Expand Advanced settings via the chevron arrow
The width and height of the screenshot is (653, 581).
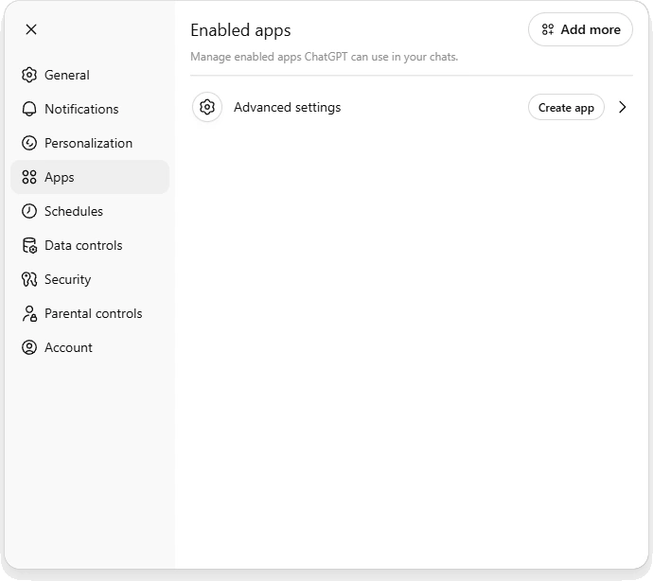622,107
